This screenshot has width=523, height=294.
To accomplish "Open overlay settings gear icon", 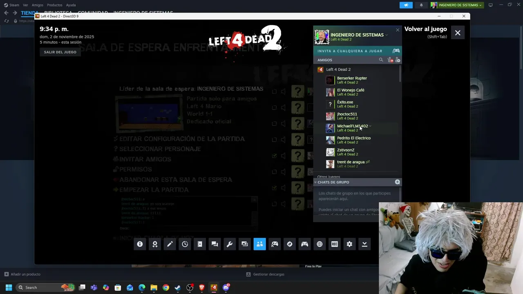I will (x=349, y=244).
